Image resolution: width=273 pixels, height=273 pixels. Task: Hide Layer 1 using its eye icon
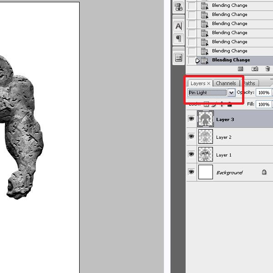(192, 154)
